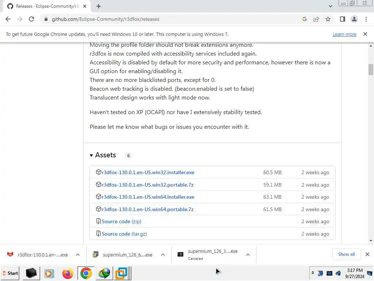374x281 pixels.
Task: Download r3dfox win32 installer.exe
Action: [148, 172]
